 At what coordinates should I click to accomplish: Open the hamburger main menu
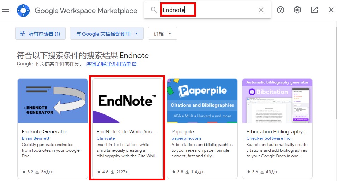coord(6,11)
